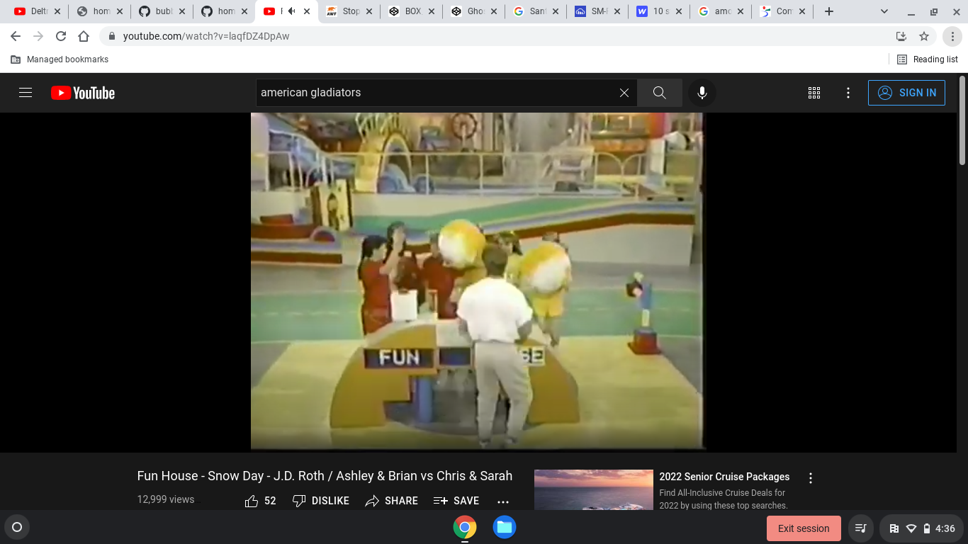Open the Files app from the shelf
968x544 pixels.
pos(505,528)
